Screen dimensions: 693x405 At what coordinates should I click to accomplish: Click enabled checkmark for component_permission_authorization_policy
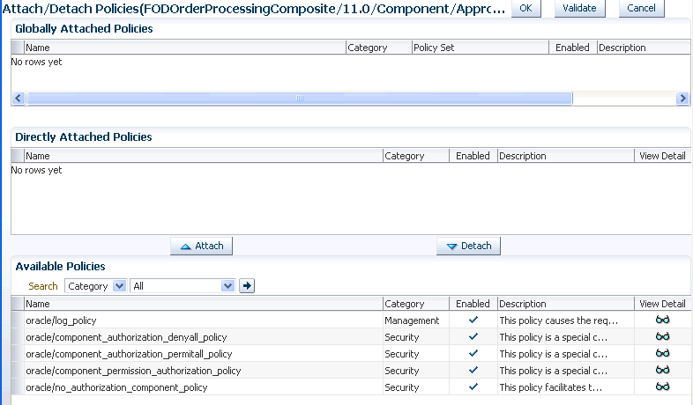(473, 370)
